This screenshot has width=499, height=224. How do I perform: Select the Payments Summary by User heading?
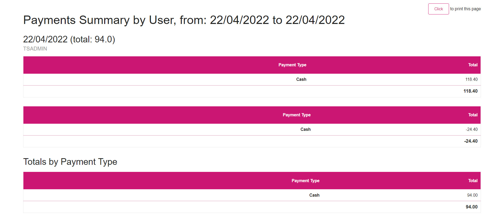click(184, 20)
